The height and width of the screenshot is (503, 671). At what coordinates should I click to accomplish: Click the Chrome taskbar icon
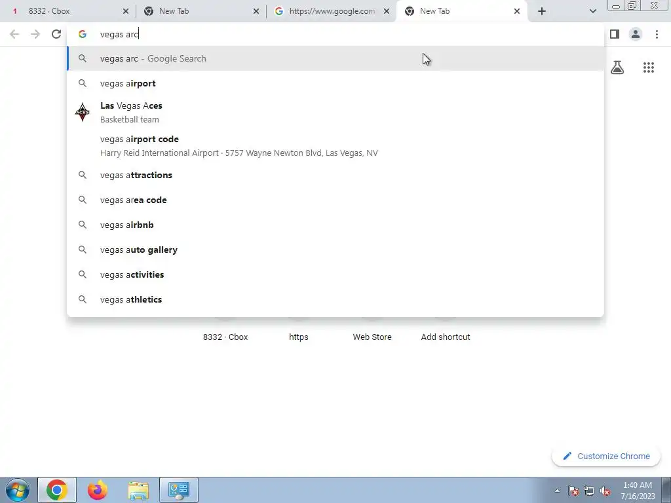[x=57, y=490]
